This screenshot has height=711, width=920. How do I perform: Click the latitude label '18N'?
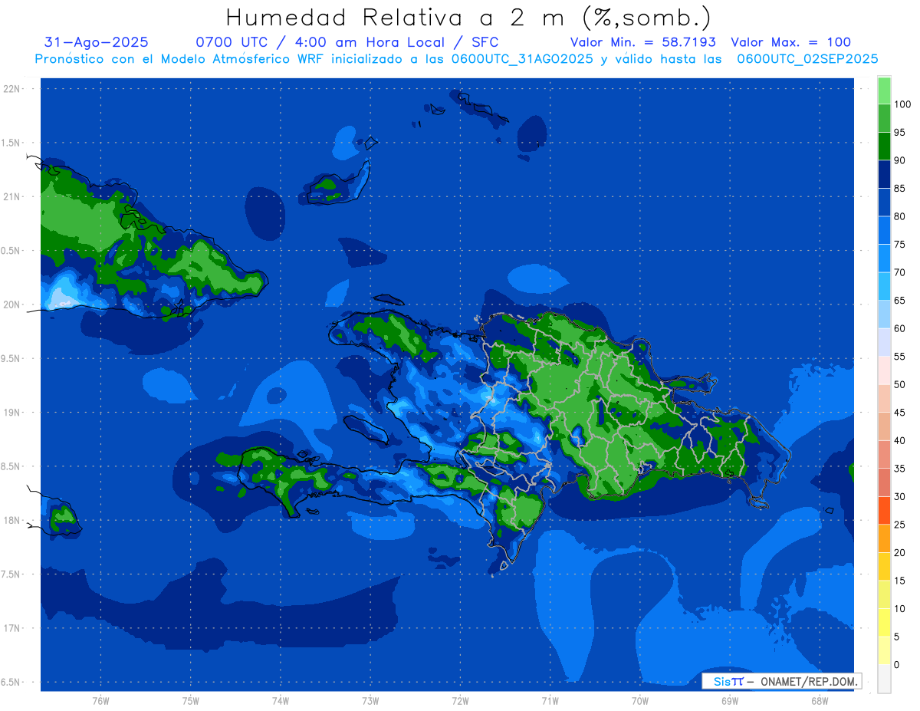pos(11,521)
